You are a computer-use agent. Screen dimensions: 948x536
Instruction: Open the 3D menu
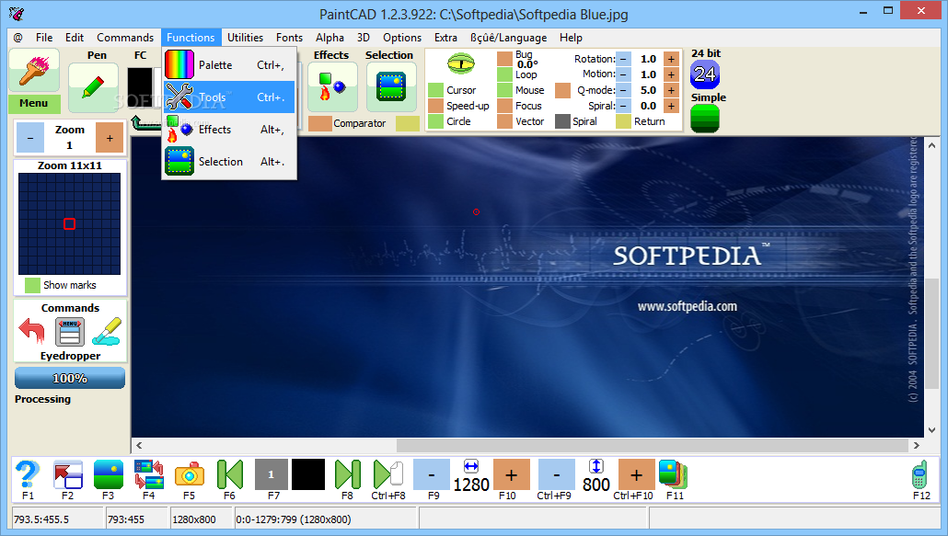pos(364,38)
